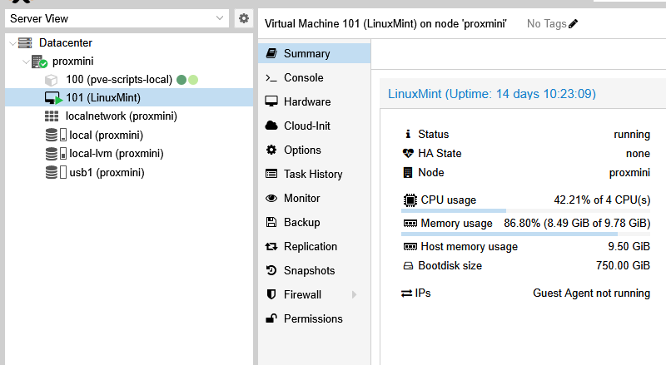Click the Hardware monitor icon

pos(271,102)
